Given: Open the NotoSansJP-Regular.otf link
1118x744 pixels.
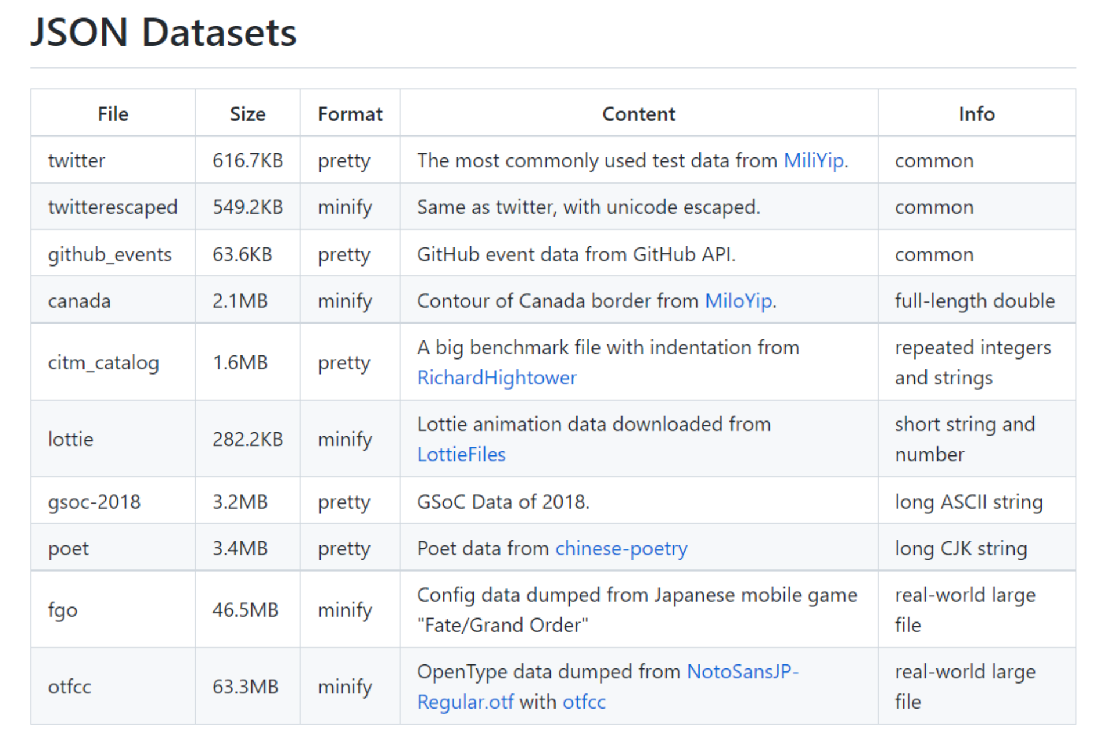Looking at the screenshot, I should (742, 671).
